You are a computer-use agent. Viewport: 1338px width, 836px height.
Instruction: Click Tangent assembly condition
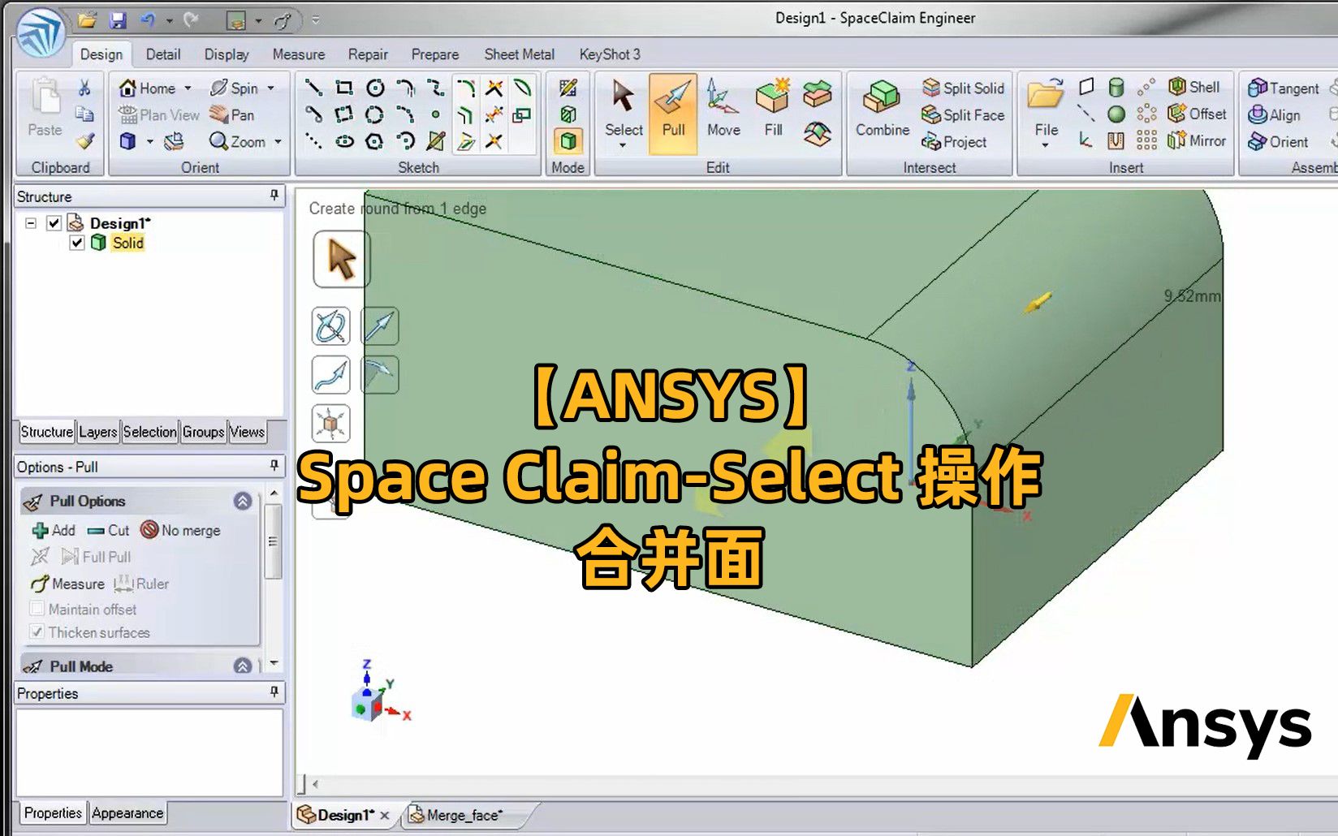[1284, 88]
